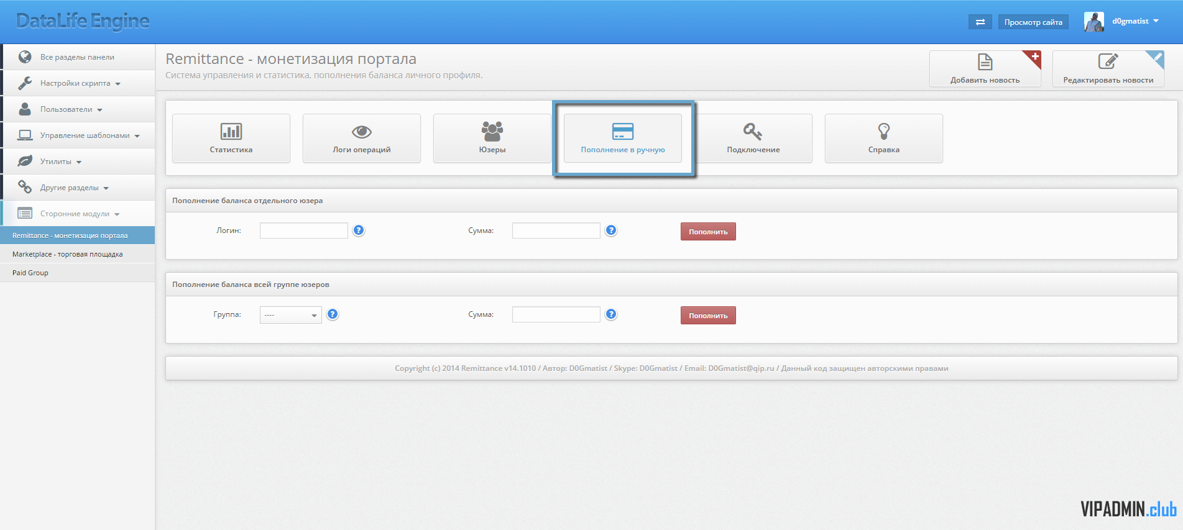The width and height of the screenshot is (1183, 530).
Task: Click the Подключение tile label
Action: 753,150
